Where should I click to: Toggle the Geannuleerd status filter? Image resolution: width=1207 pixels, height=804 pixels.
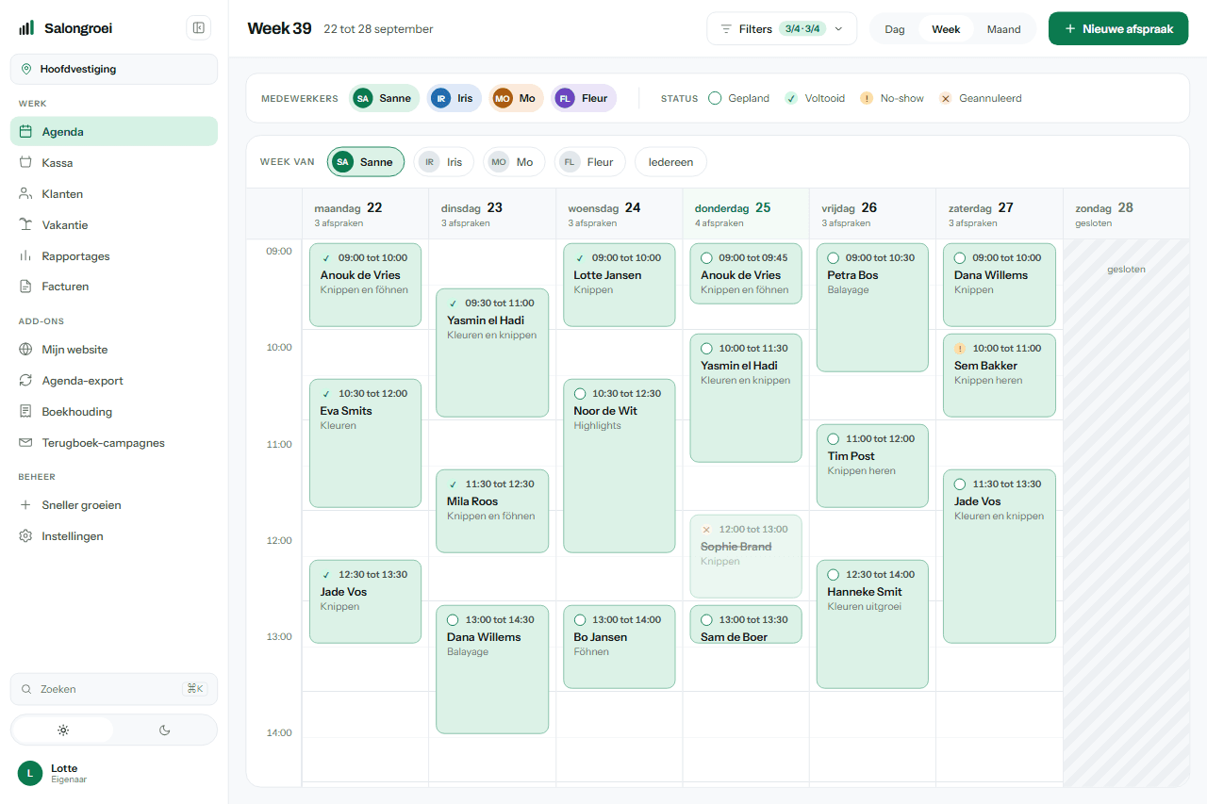[x=981, y=98]
